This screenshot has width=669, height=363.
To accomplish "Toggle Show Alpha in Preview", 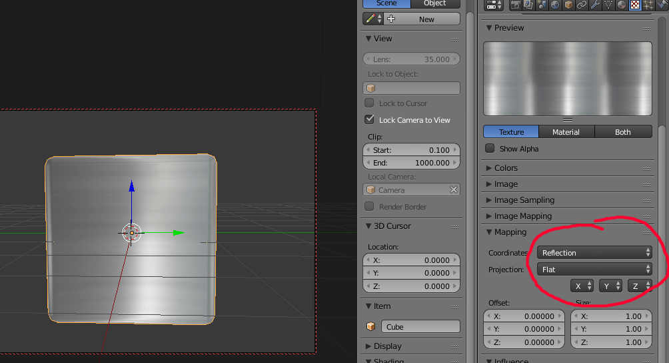I will pyautogui.click(x=490, y=148).
